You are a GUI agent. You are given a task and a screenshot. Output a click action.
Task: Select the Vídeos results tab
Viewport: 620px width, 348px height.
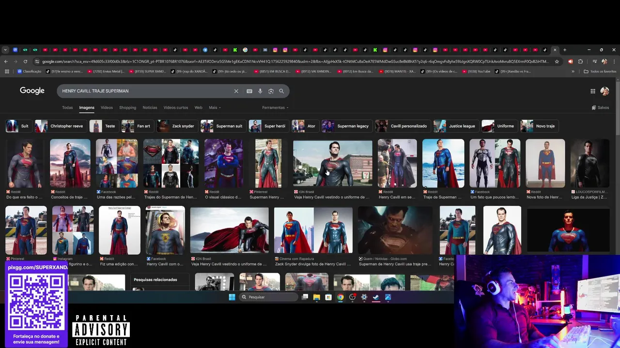pyautogui.click(x=107, y=107)
